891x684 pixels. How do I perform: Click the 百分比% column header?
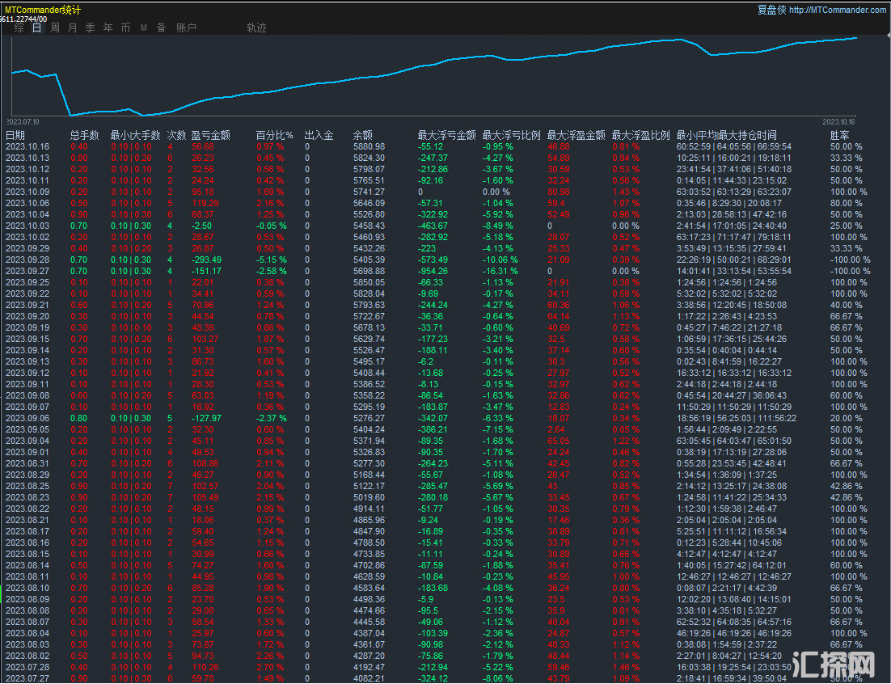click(x=274, y=135)
